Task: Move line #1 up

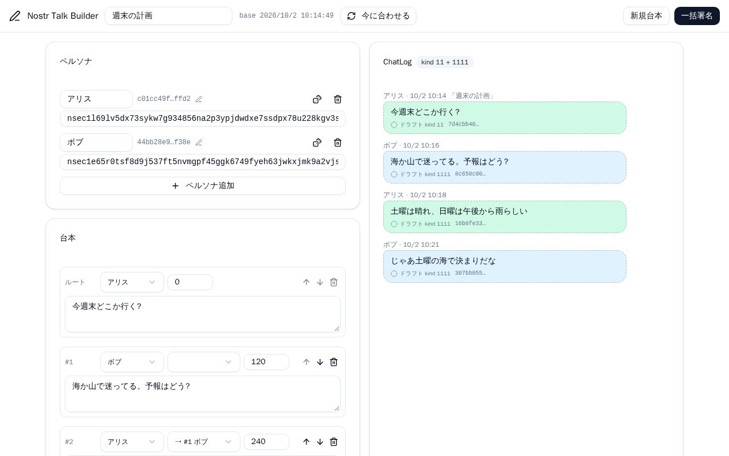Action: [x=306, y=362]
